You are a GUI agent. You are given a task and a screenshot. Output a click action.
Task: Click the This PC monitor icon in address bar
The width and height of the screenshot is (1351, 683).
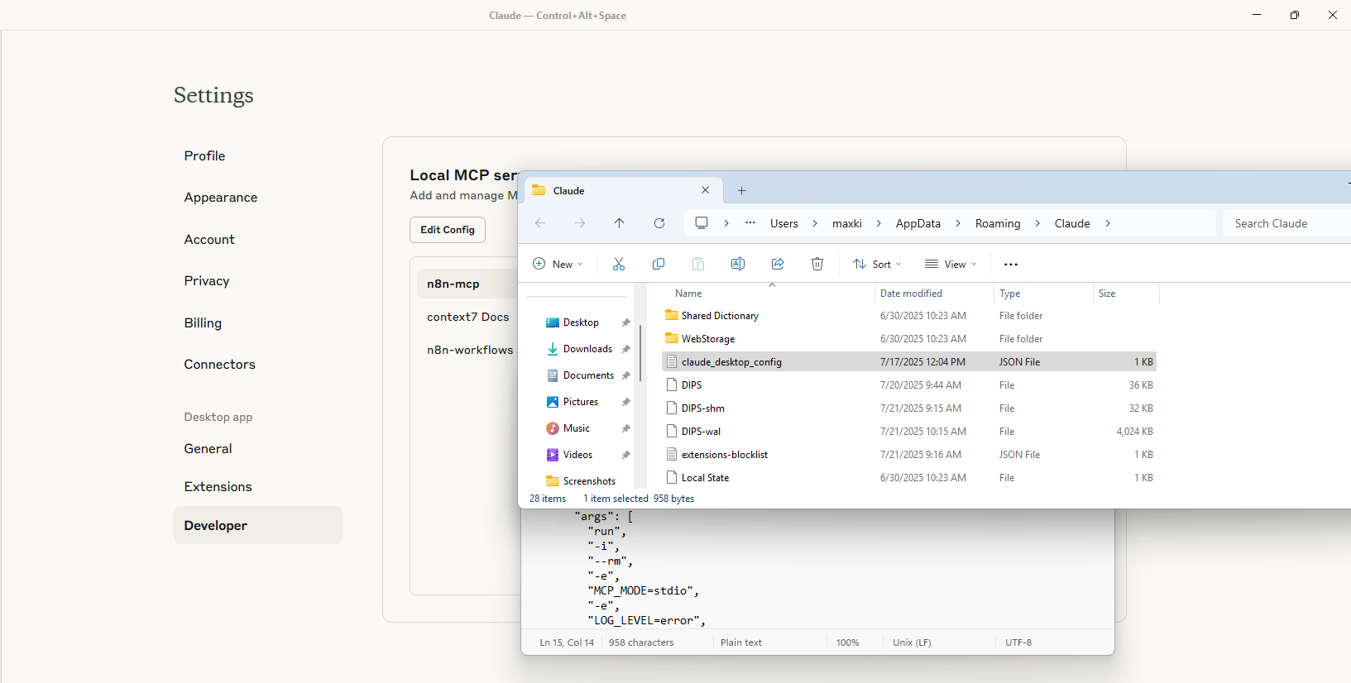point(702,223)
